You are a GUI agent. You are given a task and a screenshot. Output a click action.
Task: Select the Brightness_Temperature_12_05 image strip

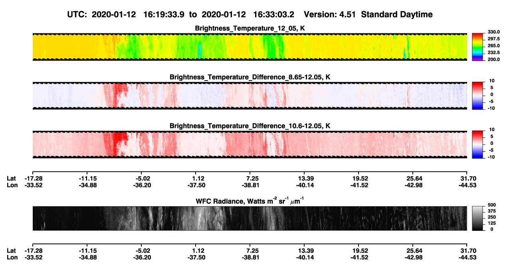click(250, 47)
